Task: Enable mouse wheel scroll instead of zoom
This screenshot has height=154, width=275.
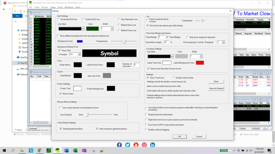Action: click(60, 108)
